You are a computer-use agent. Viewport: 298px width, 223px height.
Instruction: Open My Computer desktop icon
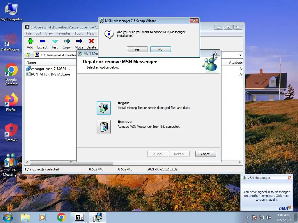11,12
